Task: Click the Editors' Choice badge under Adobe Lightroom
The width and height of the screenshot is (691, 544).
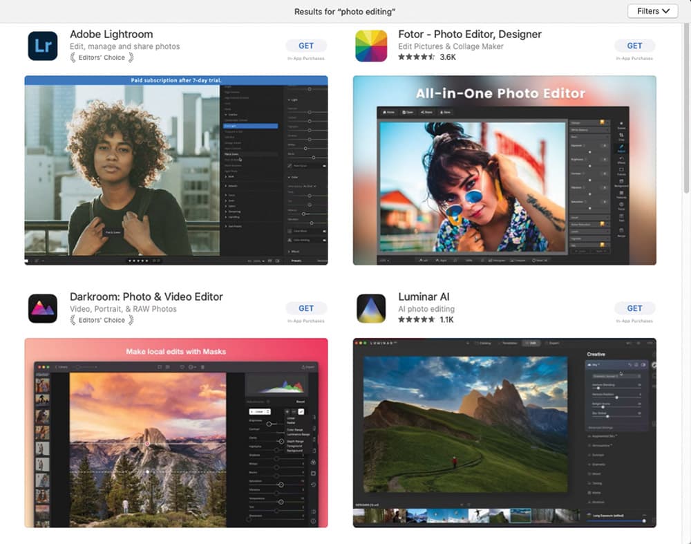Action: coord(102,57)
